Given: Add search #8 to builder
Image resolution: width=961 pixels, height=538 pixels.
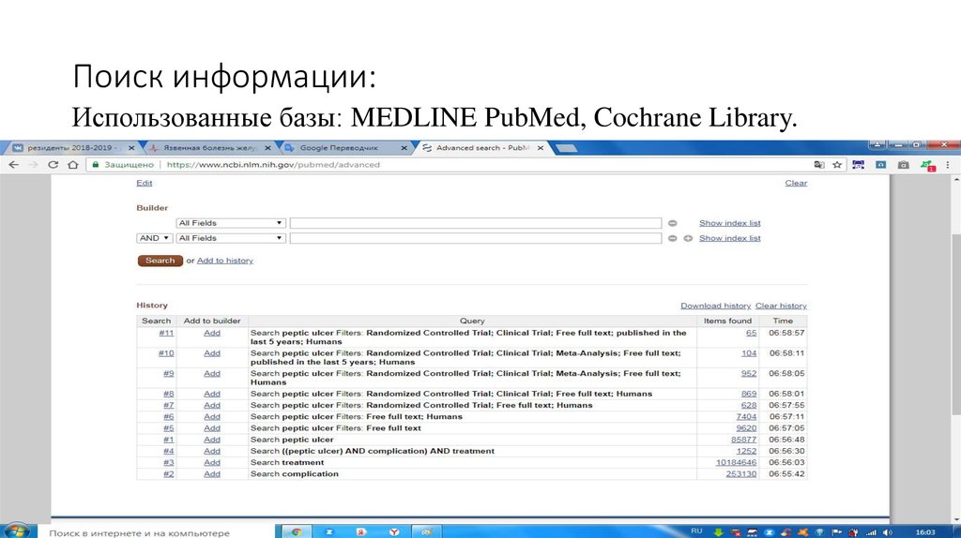Looking at the screenshot, I should coord(212,394).
